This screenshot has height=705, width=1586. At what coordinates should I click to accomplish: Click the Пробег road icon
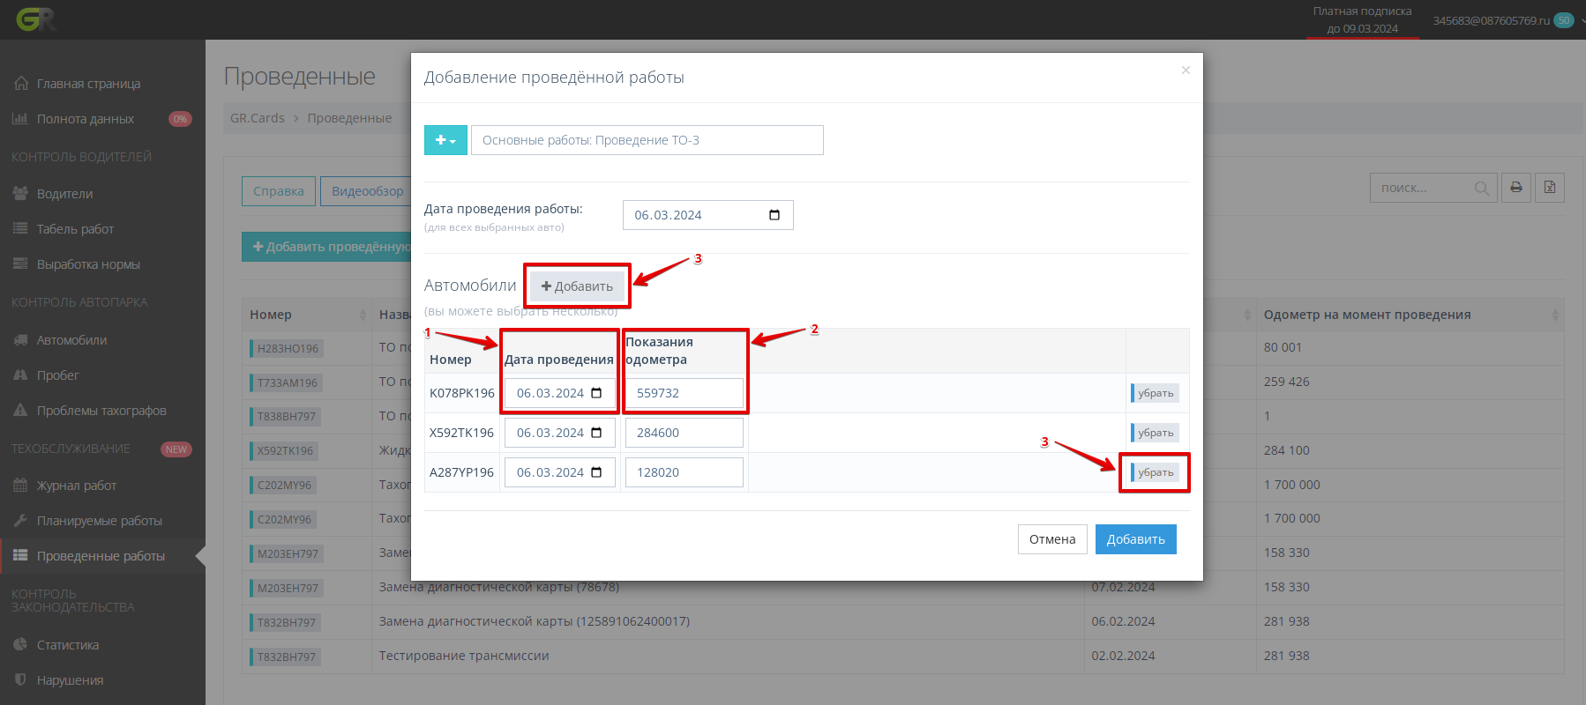[x=20, y=375]
